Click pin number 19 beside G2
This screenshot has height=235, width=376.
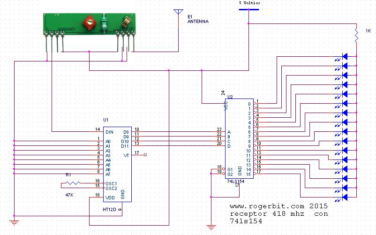219,172
